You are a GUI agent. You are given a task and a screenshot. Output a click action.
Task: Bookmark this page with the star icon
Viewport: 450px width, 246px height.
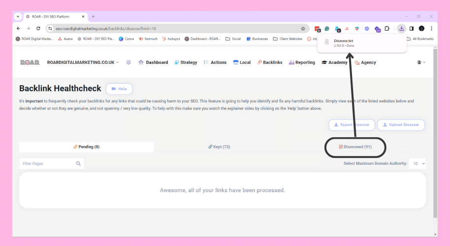click(303, 29)
